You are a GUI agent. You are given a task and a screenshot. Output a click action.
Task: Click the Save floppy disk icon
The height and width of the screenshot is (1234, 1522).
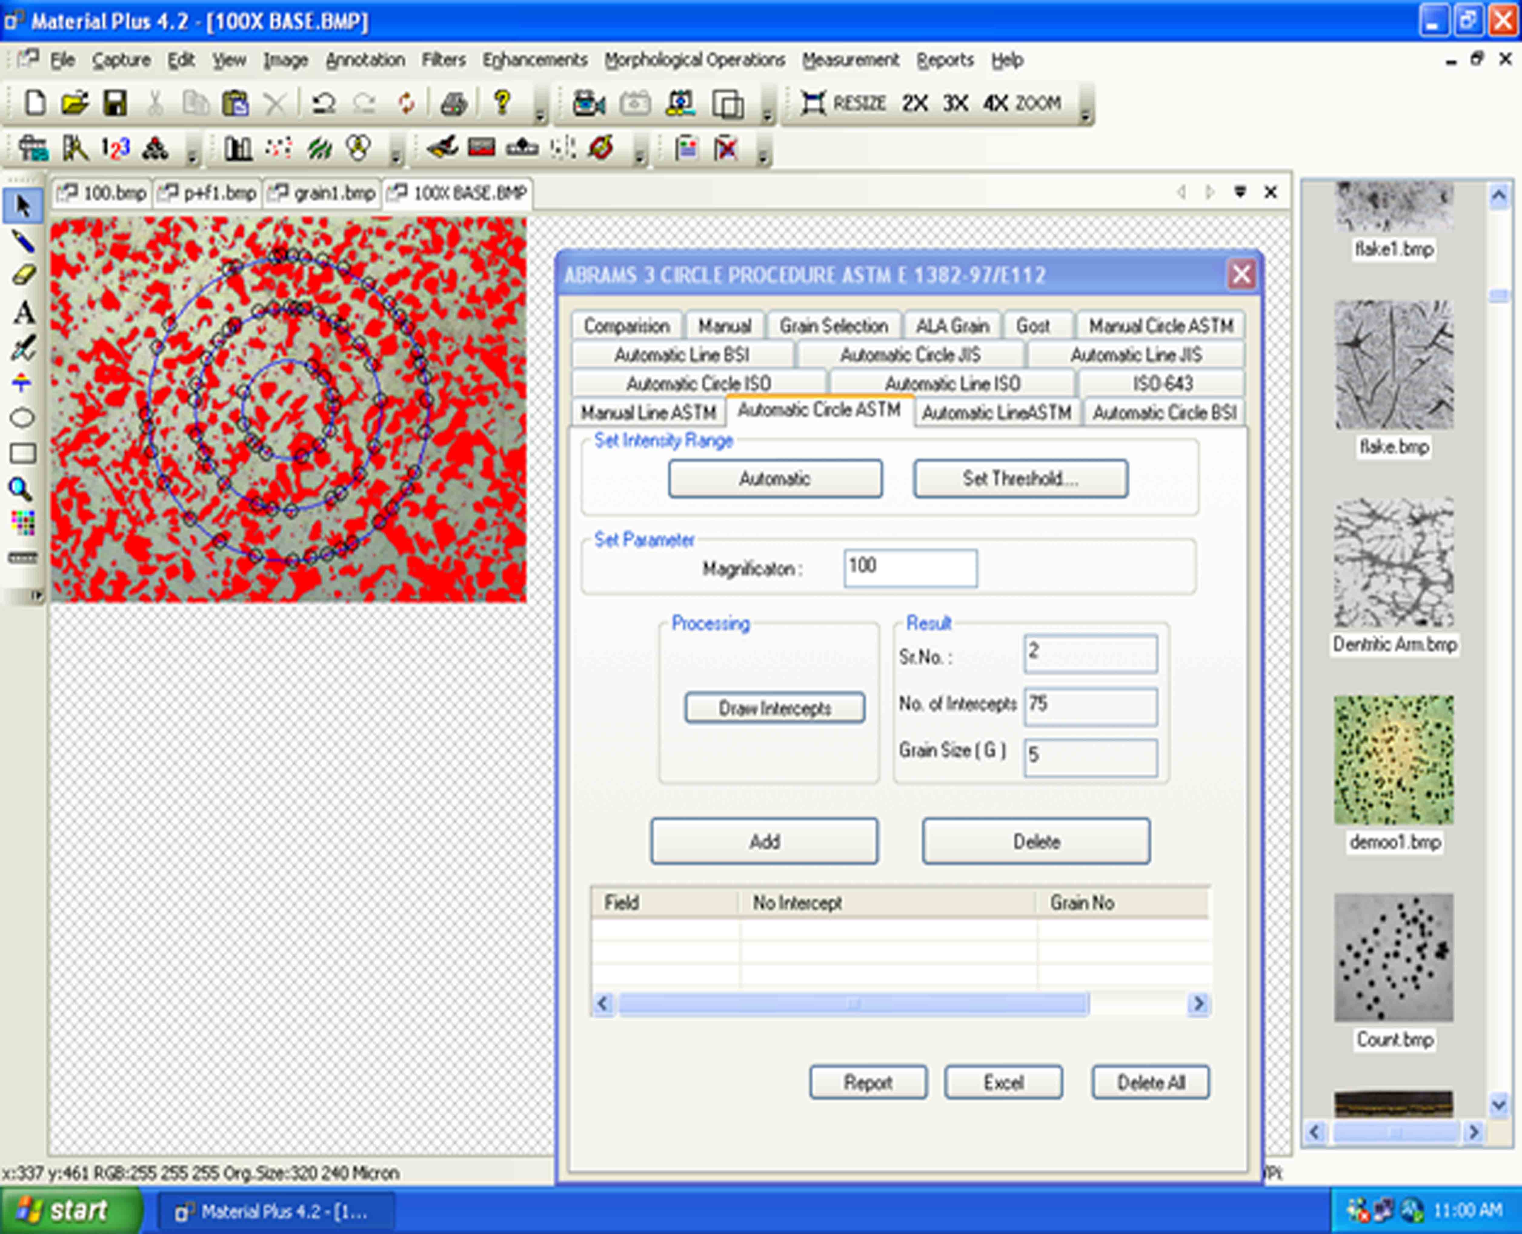coord(115,104)
